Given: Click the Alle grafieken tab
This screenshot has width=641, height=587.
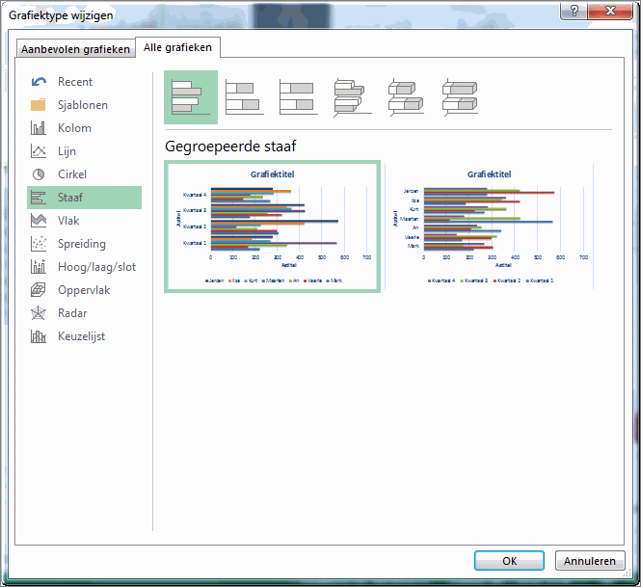Looking at the screenshot, I should [178, 46].
